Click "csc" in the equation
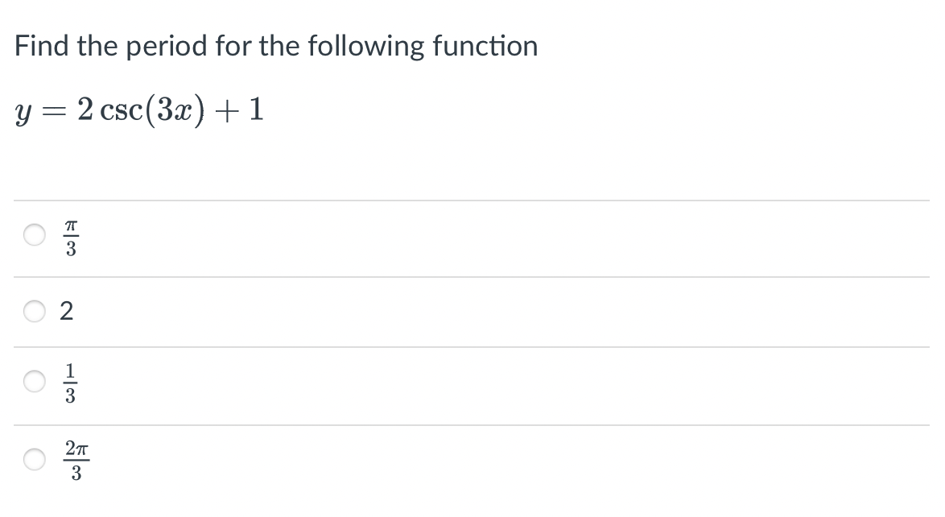Image resolution: width=945 pixels, height=517 pixels. pos(122,110)
